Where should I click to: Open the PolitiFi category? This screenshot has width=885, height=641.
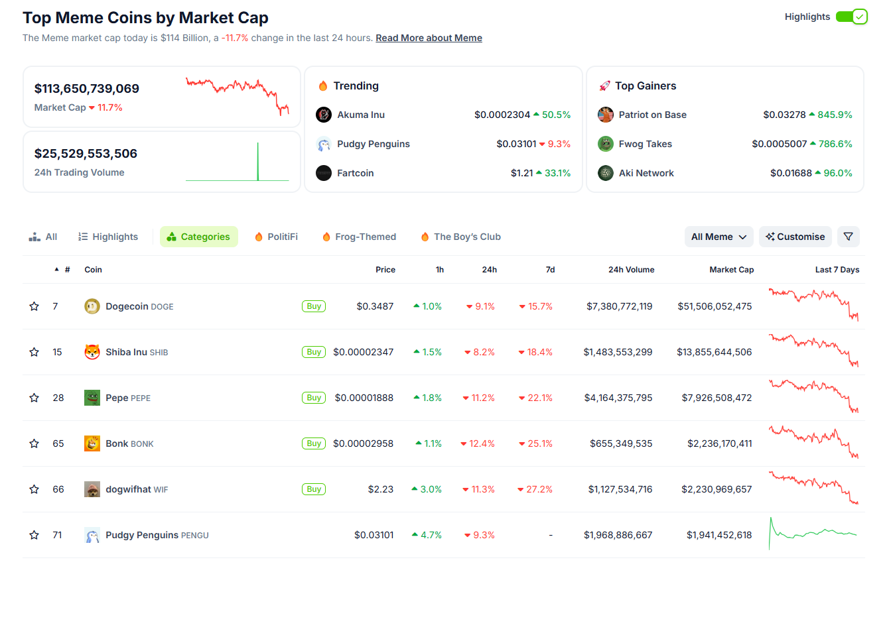click(276, 237)
